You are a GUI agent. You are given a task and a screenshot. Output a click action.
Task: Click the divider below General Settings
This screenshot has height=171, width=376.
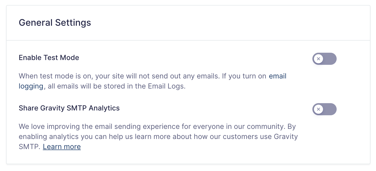tap(188, 40)
